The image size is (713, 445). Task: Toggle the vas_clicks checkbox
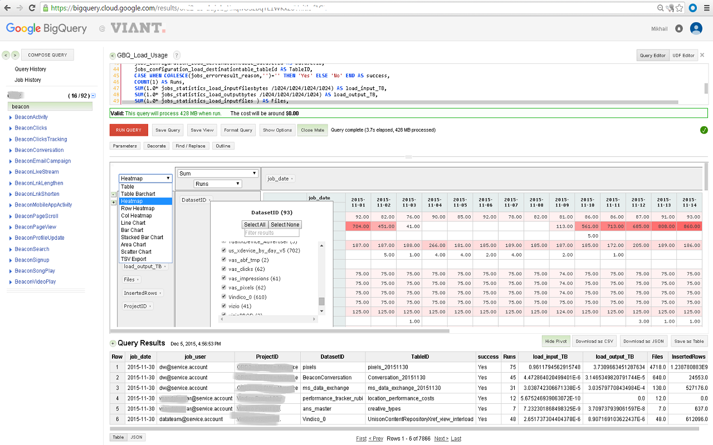coord(224,269)
